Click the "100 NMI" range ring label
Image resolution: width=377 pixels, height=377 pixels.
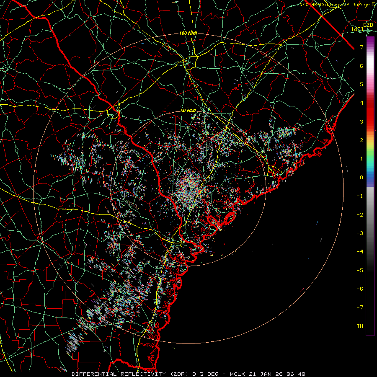pos(188,33)
